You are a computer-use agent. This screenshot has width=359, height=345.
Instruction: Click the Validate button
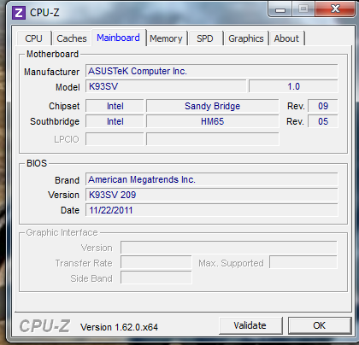(250, 325)
